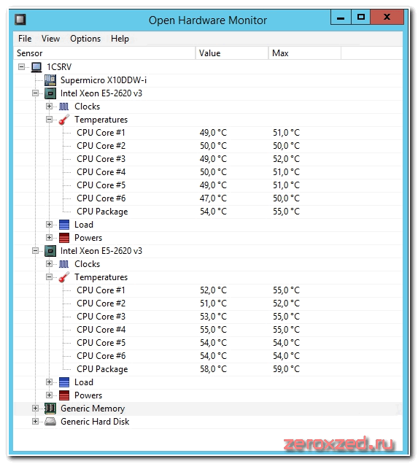
Task: Click the second CPU's Clocks waveform icon
Action: point(64,264)
